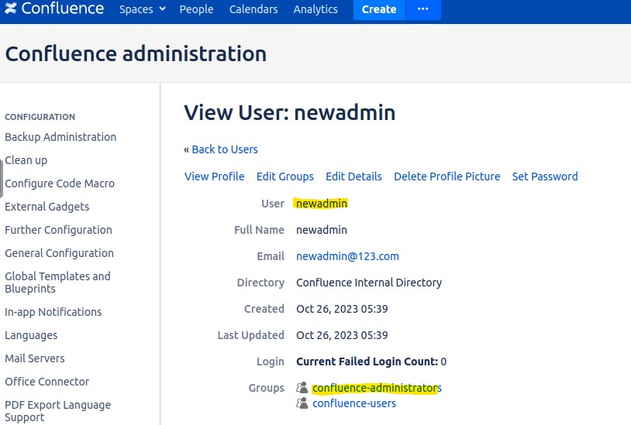Open confluence-users group link
This screenshot has width=631, height=425.
pos(354,403)
